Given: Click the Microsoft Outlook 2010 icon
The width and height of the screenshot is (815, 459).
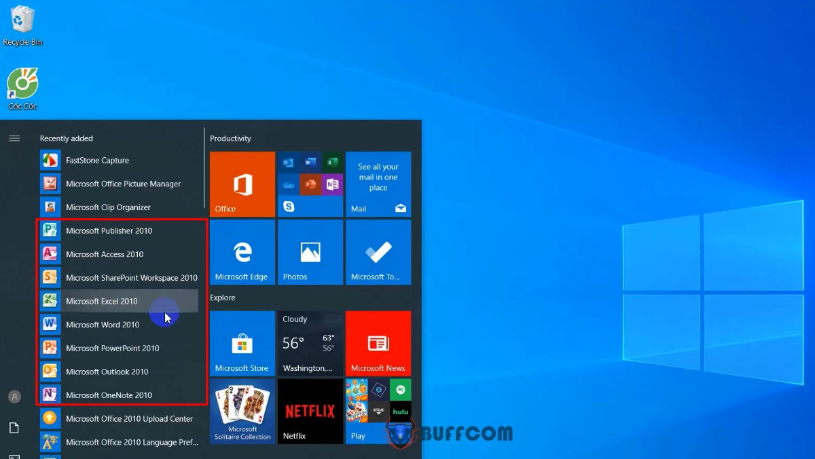Looking at the screenshot, I should click(50, 372).
